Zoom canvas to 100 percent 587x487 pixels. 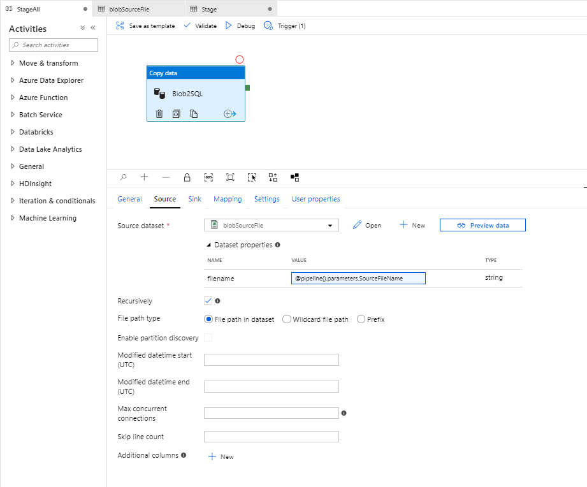[208, 177]
